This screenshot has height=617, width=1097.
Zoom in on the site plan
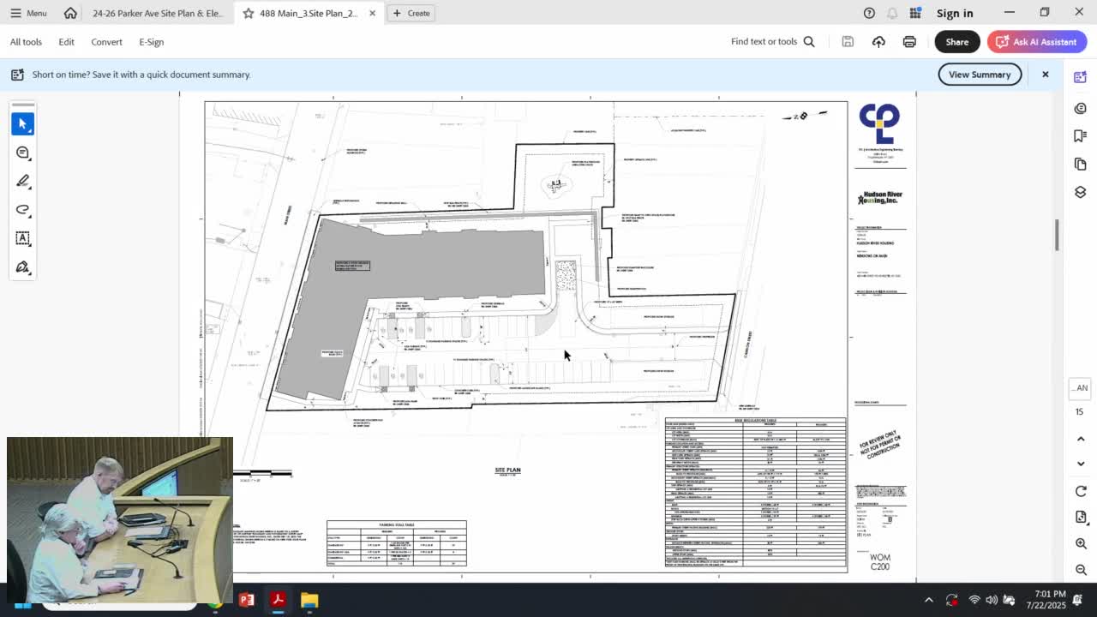pos(1080,543)
